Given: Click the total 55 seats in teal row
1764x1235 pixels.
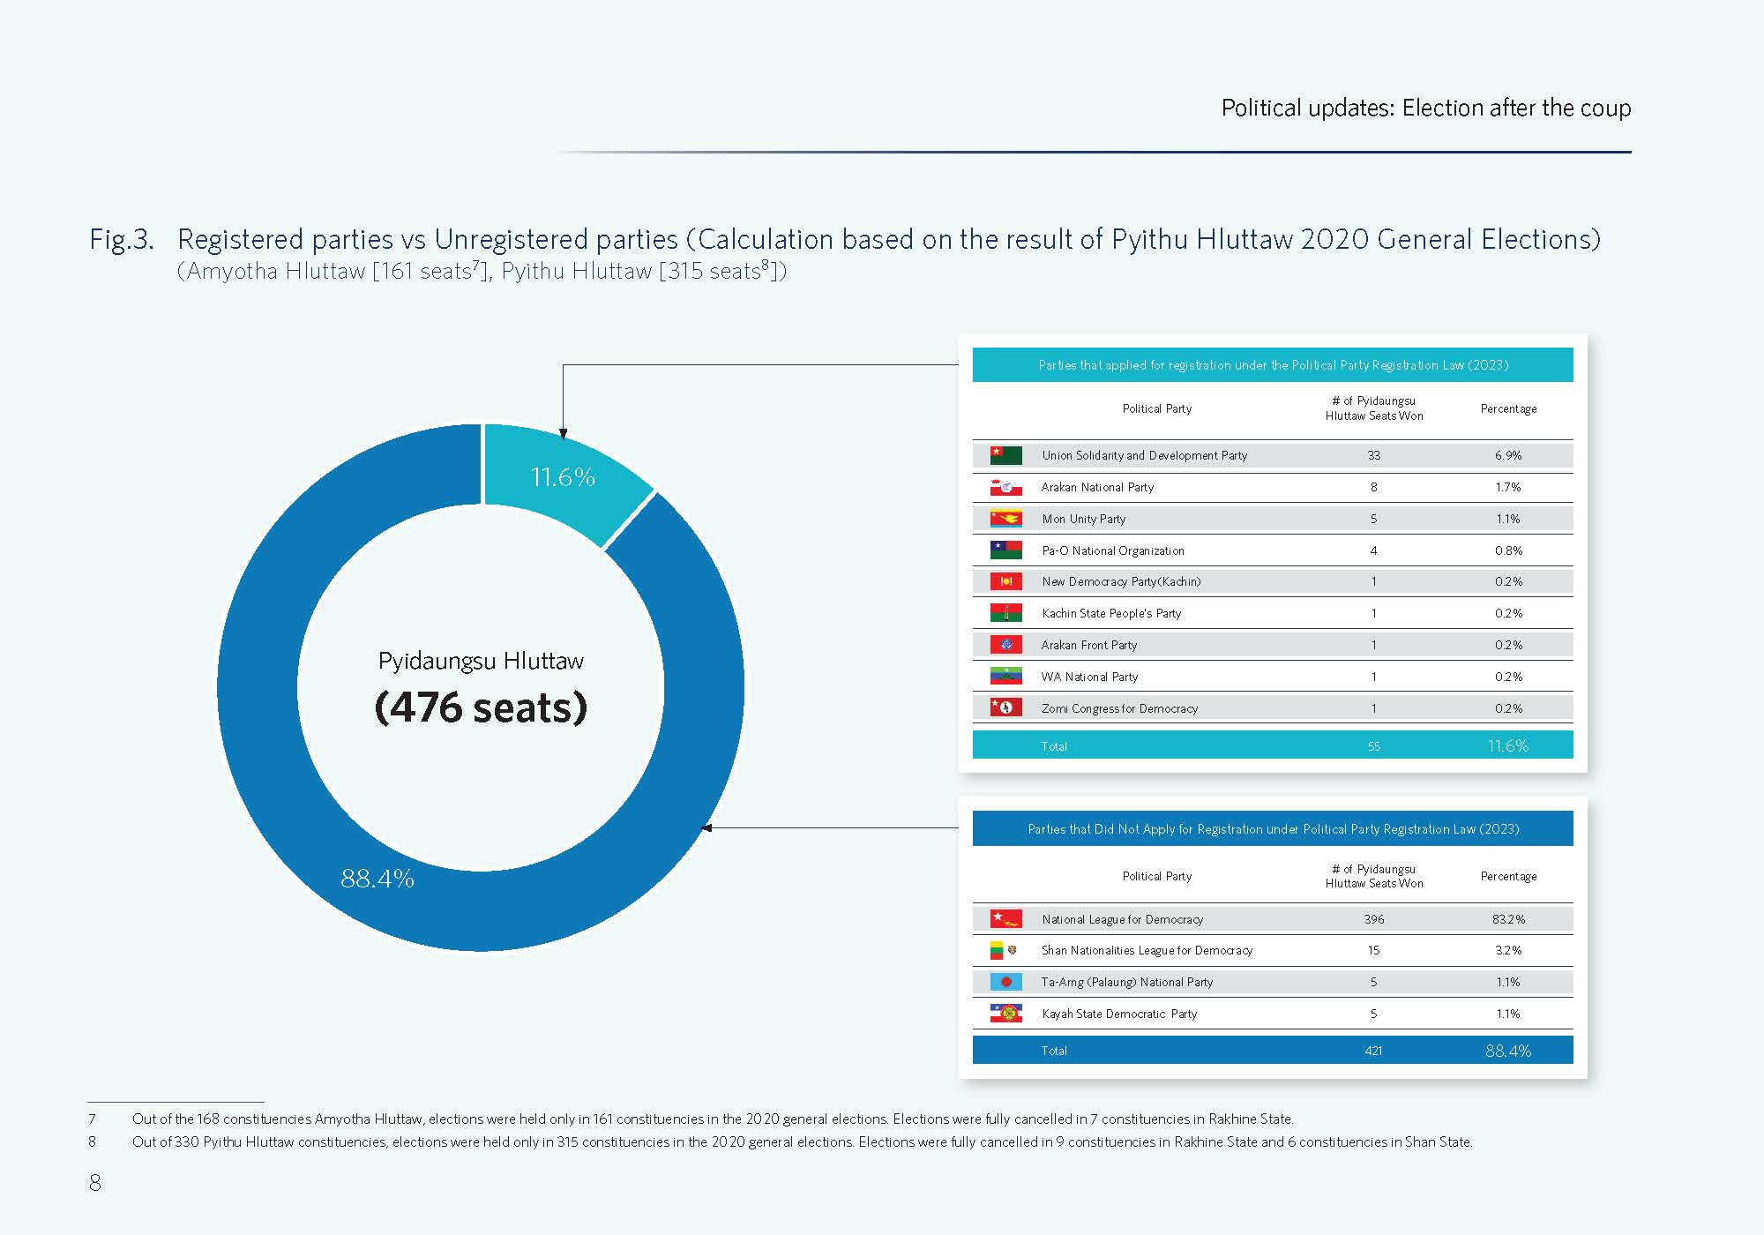Looking at the screenshot, I should point(1374,746).
